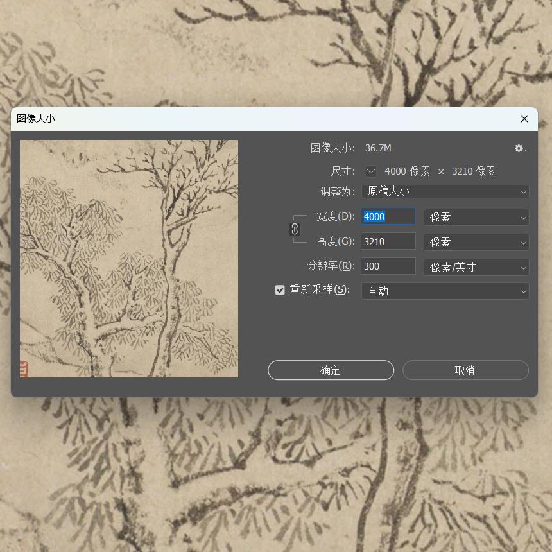552x552 pixels.
Task: Uncheck the 重新采样 checkbox
Action: (x=280, y=290)
